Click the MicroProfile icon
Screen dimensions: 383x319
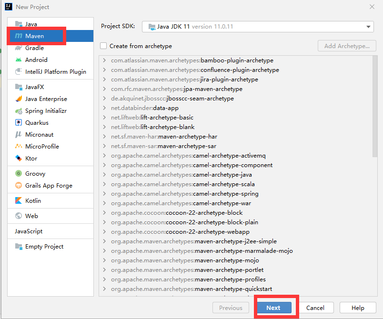point(19,147)
